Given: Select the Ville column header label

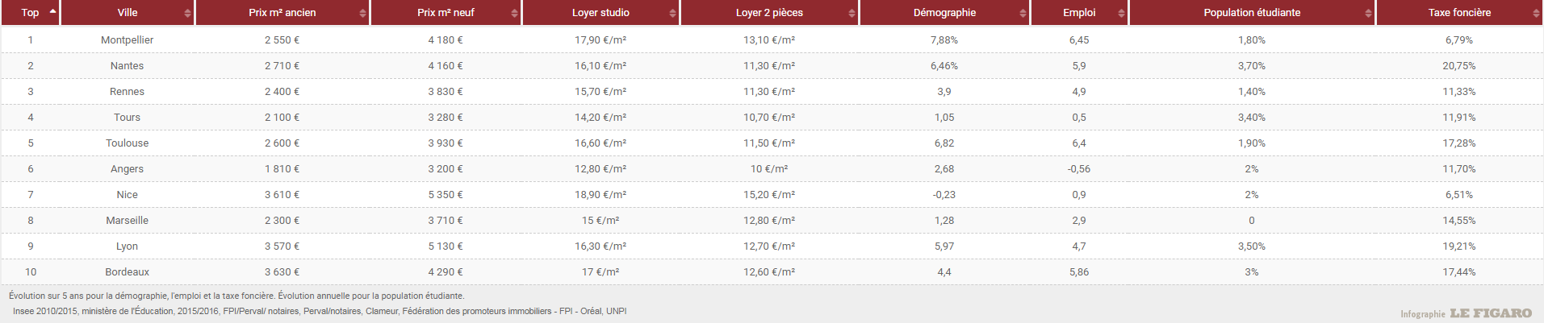Looking at the screenshot, I should [x=128, y=13].
